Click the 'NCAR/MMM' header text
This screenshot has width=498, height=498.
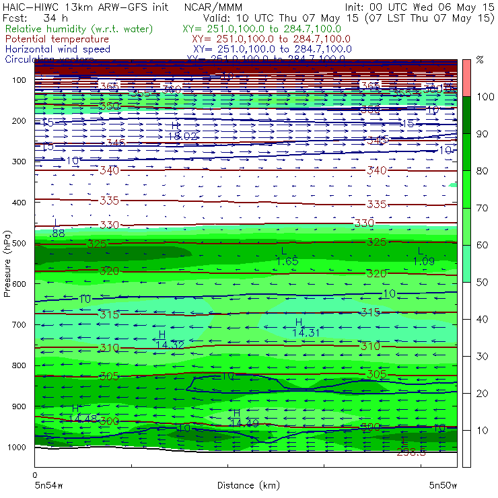pos(213,7)
